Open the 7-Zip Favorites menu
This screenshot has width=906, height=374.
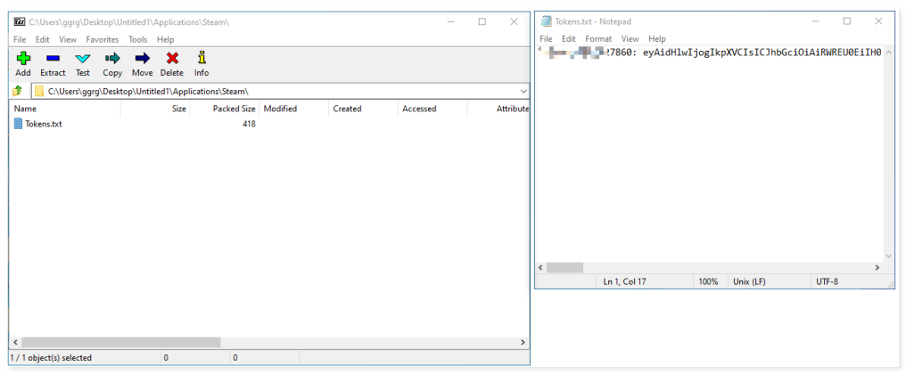click(102, 39)
